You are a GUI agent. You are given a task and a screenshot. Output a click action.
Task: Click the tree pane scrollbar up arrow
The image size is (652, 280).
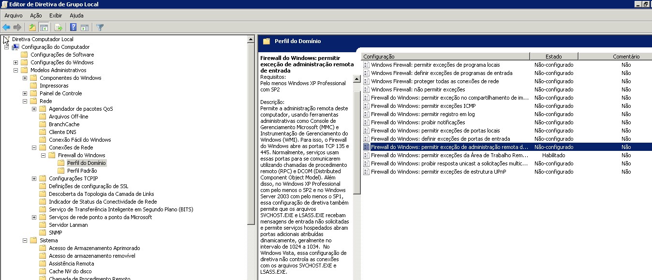251,39
